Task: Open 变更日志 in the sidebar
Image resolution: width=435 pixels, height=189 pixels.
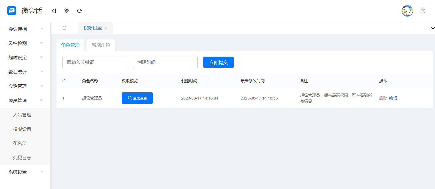Action: point(22,158)
